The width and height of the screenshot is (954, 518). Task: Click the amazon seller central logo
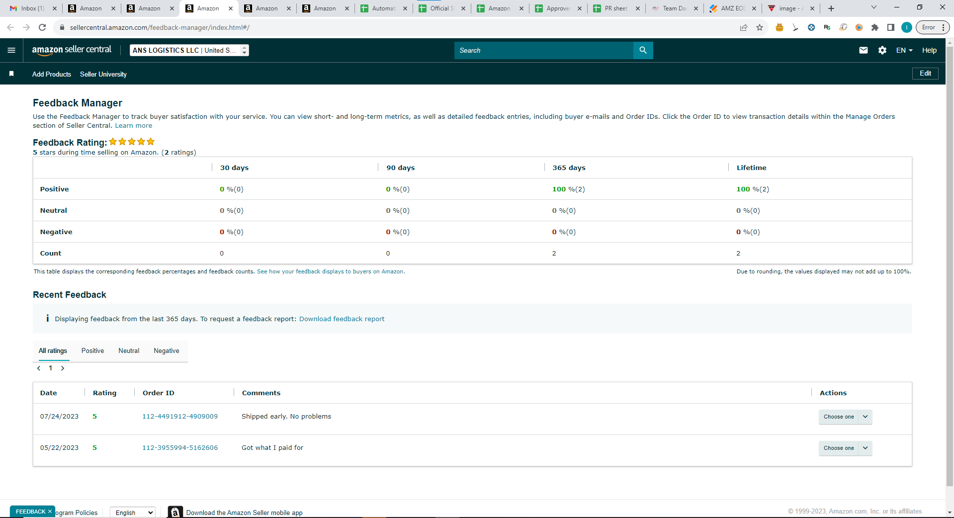pyautogui.click(x=72, y=50)
